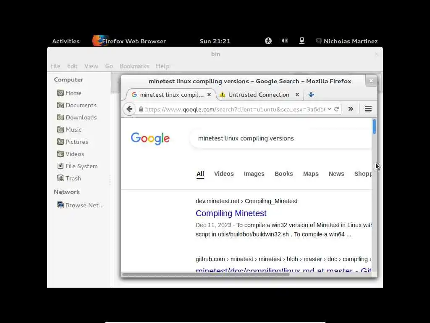Switch to the Untrusted Connection tab
Image resolution: width=430 pixels, height=323 pixels.
coord(259,95)
